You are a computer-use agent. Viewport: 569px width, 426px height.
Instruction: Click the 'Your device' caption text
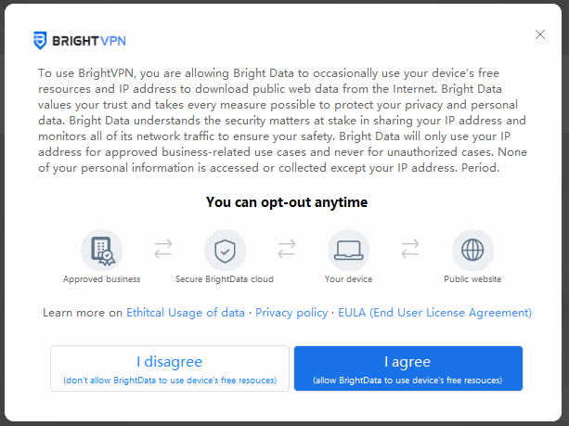tap(349, 278)
